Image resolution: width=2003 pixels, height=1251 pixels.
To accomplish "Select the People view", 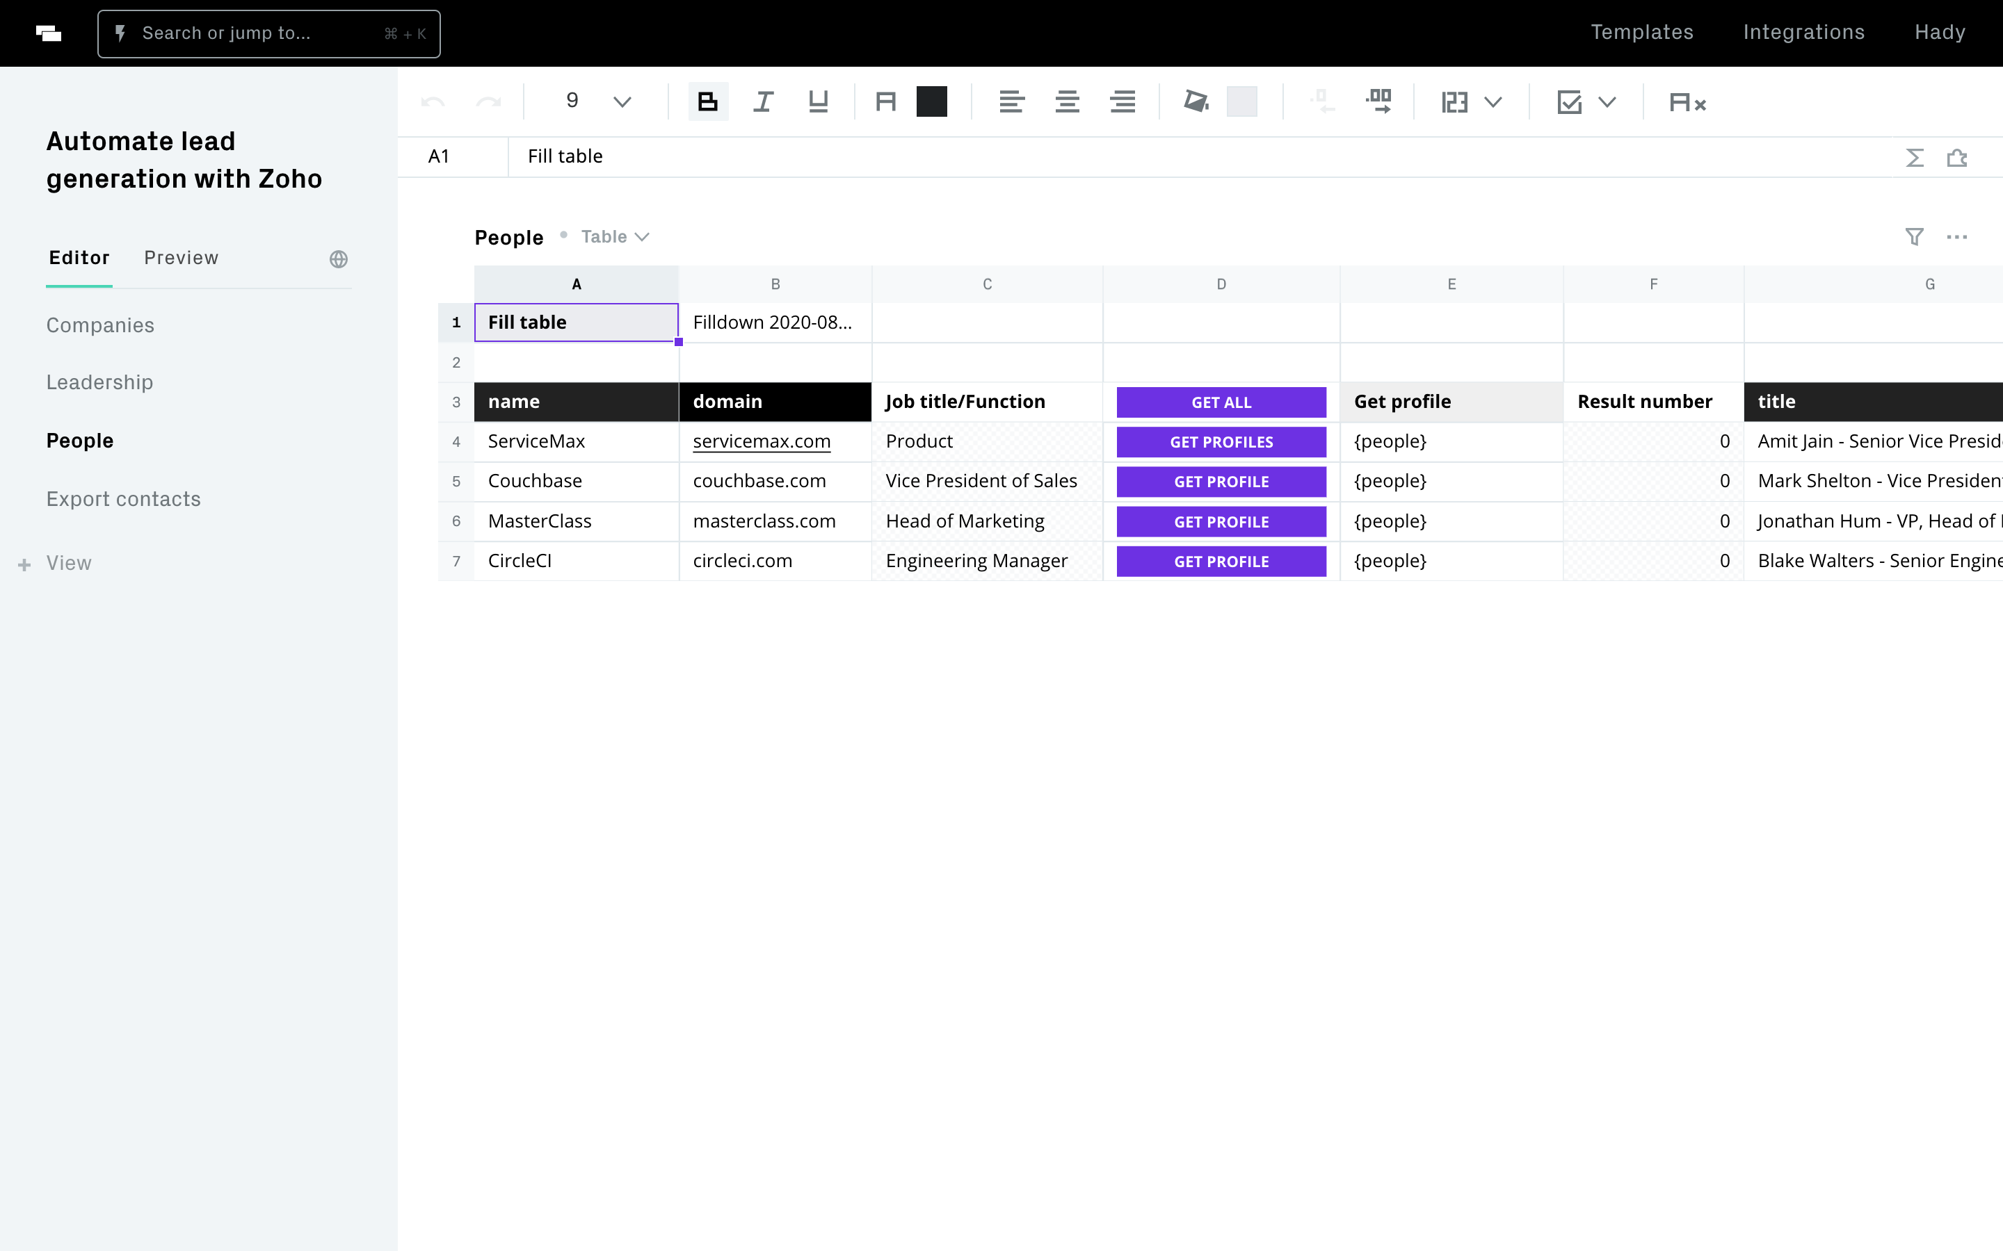I will pos(79,440).
